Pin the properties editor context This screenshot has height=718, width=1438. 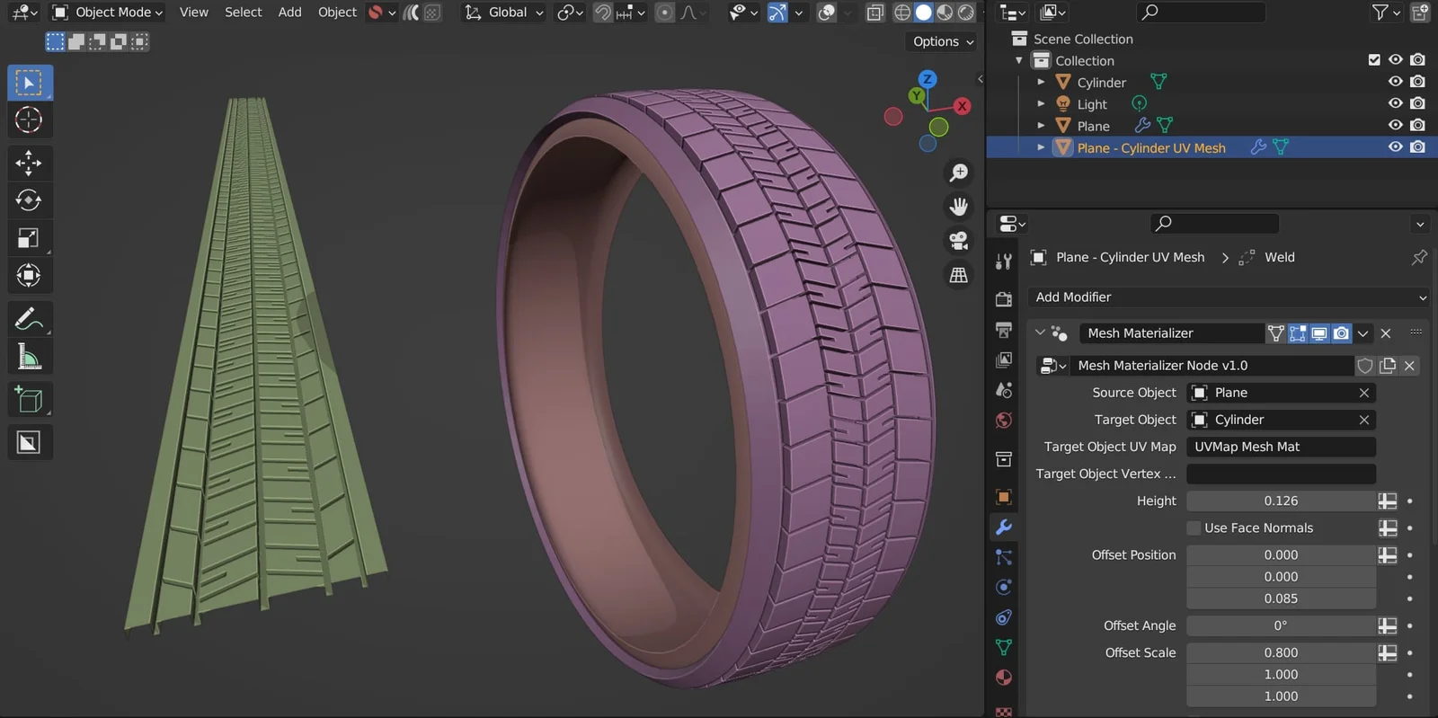click(1419, 258)
